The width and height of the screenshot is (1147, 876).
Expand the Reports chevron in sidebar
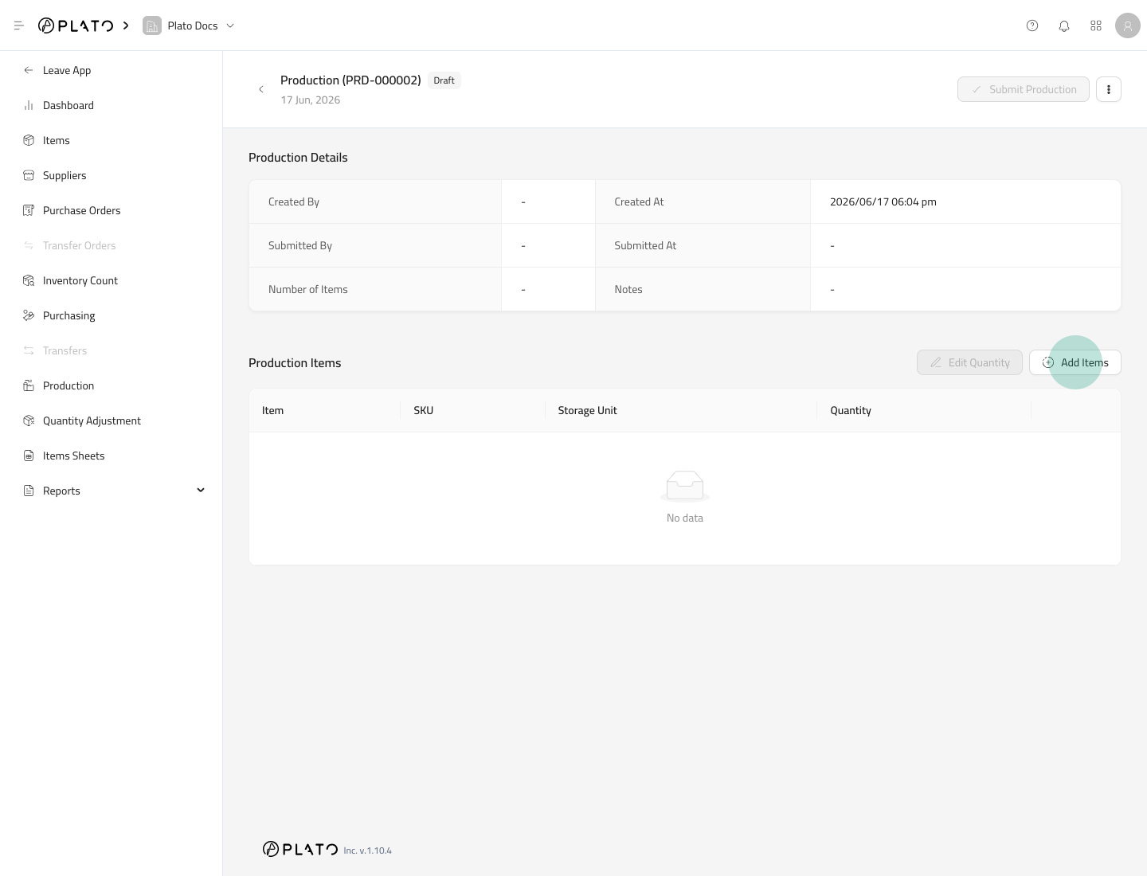point(201,490)
